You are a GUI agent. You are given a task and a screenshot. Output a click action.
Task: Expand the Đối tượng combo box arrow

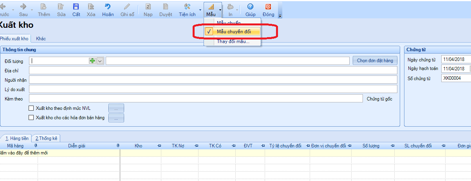[x=100, y=61]
